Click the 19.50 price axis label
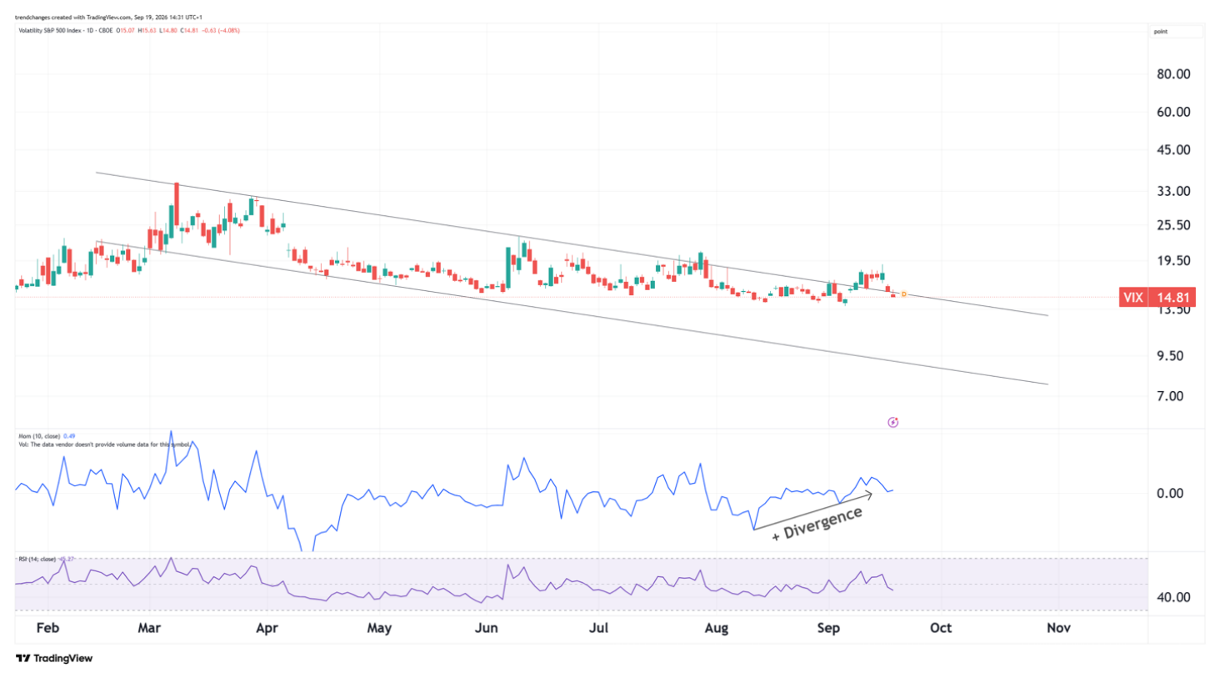1220x683 pixels. pyautogui.click(x=1173, y=261)
